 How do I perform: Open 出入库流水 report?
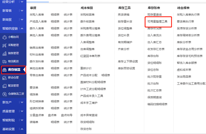(x=154, y=35)
